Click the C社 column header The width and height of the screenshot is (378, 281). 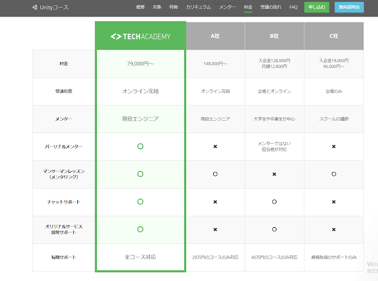(x=334, y=36)
